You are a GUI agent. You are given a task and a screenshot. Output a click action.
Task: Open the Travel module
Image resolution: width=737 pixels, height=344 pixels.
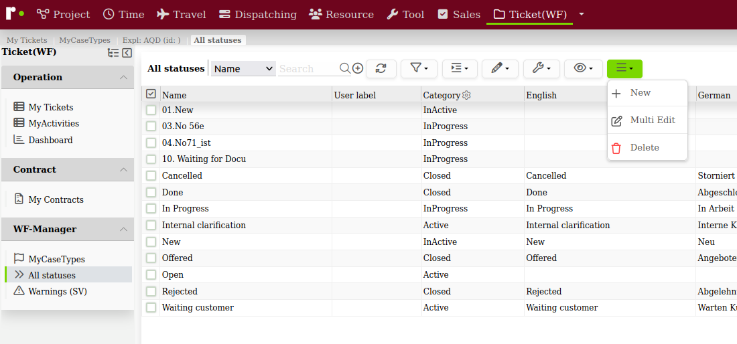(182, 15)
